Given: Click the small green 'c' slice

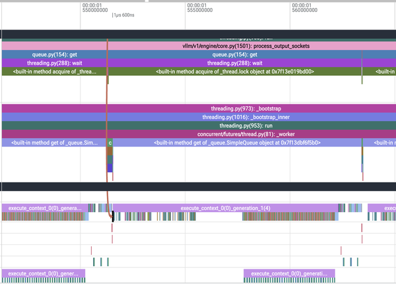Looking at the screenshot, I should click(110, 143).
